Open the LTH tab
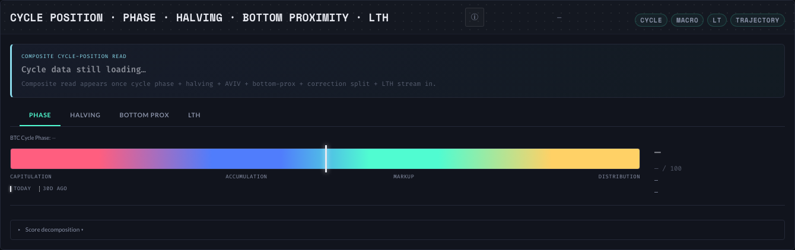795x250 pixels. [194, 115]
